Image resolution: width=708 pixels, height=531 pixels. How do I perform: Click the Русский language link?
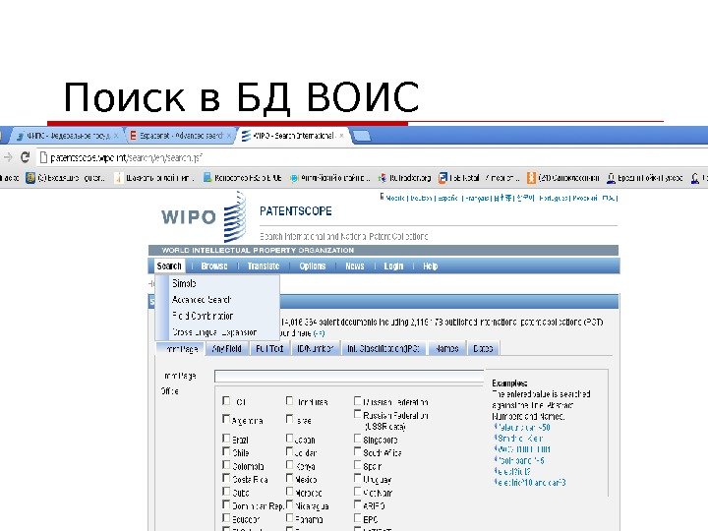click(x=585, y=198)
